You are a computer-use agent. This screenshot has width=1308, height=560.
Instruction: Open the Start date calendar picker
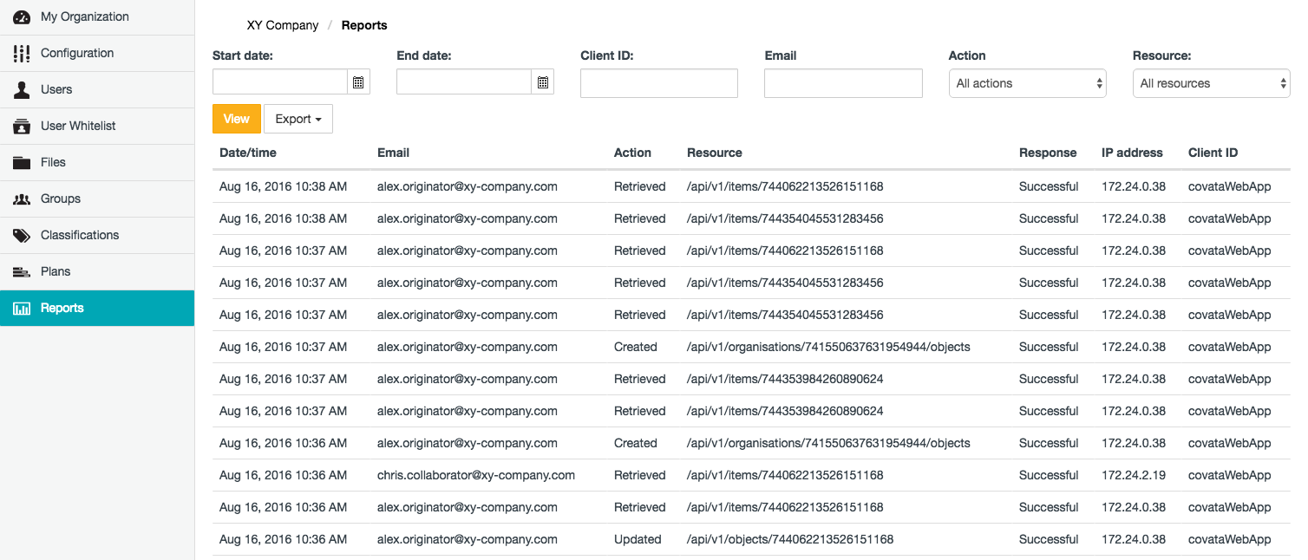(x=358, y=82)
